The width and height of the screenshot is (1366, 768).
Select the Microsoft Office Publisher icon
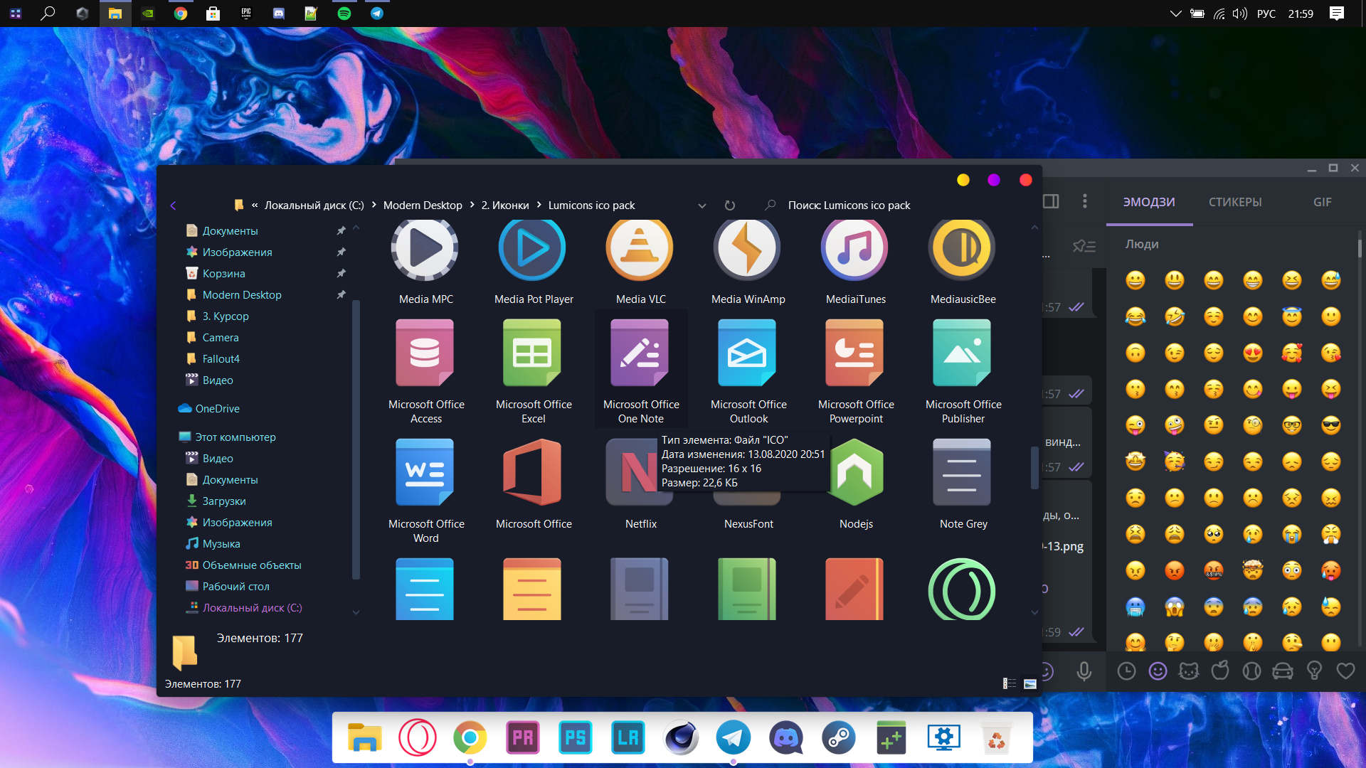click(x=963, y=370)
